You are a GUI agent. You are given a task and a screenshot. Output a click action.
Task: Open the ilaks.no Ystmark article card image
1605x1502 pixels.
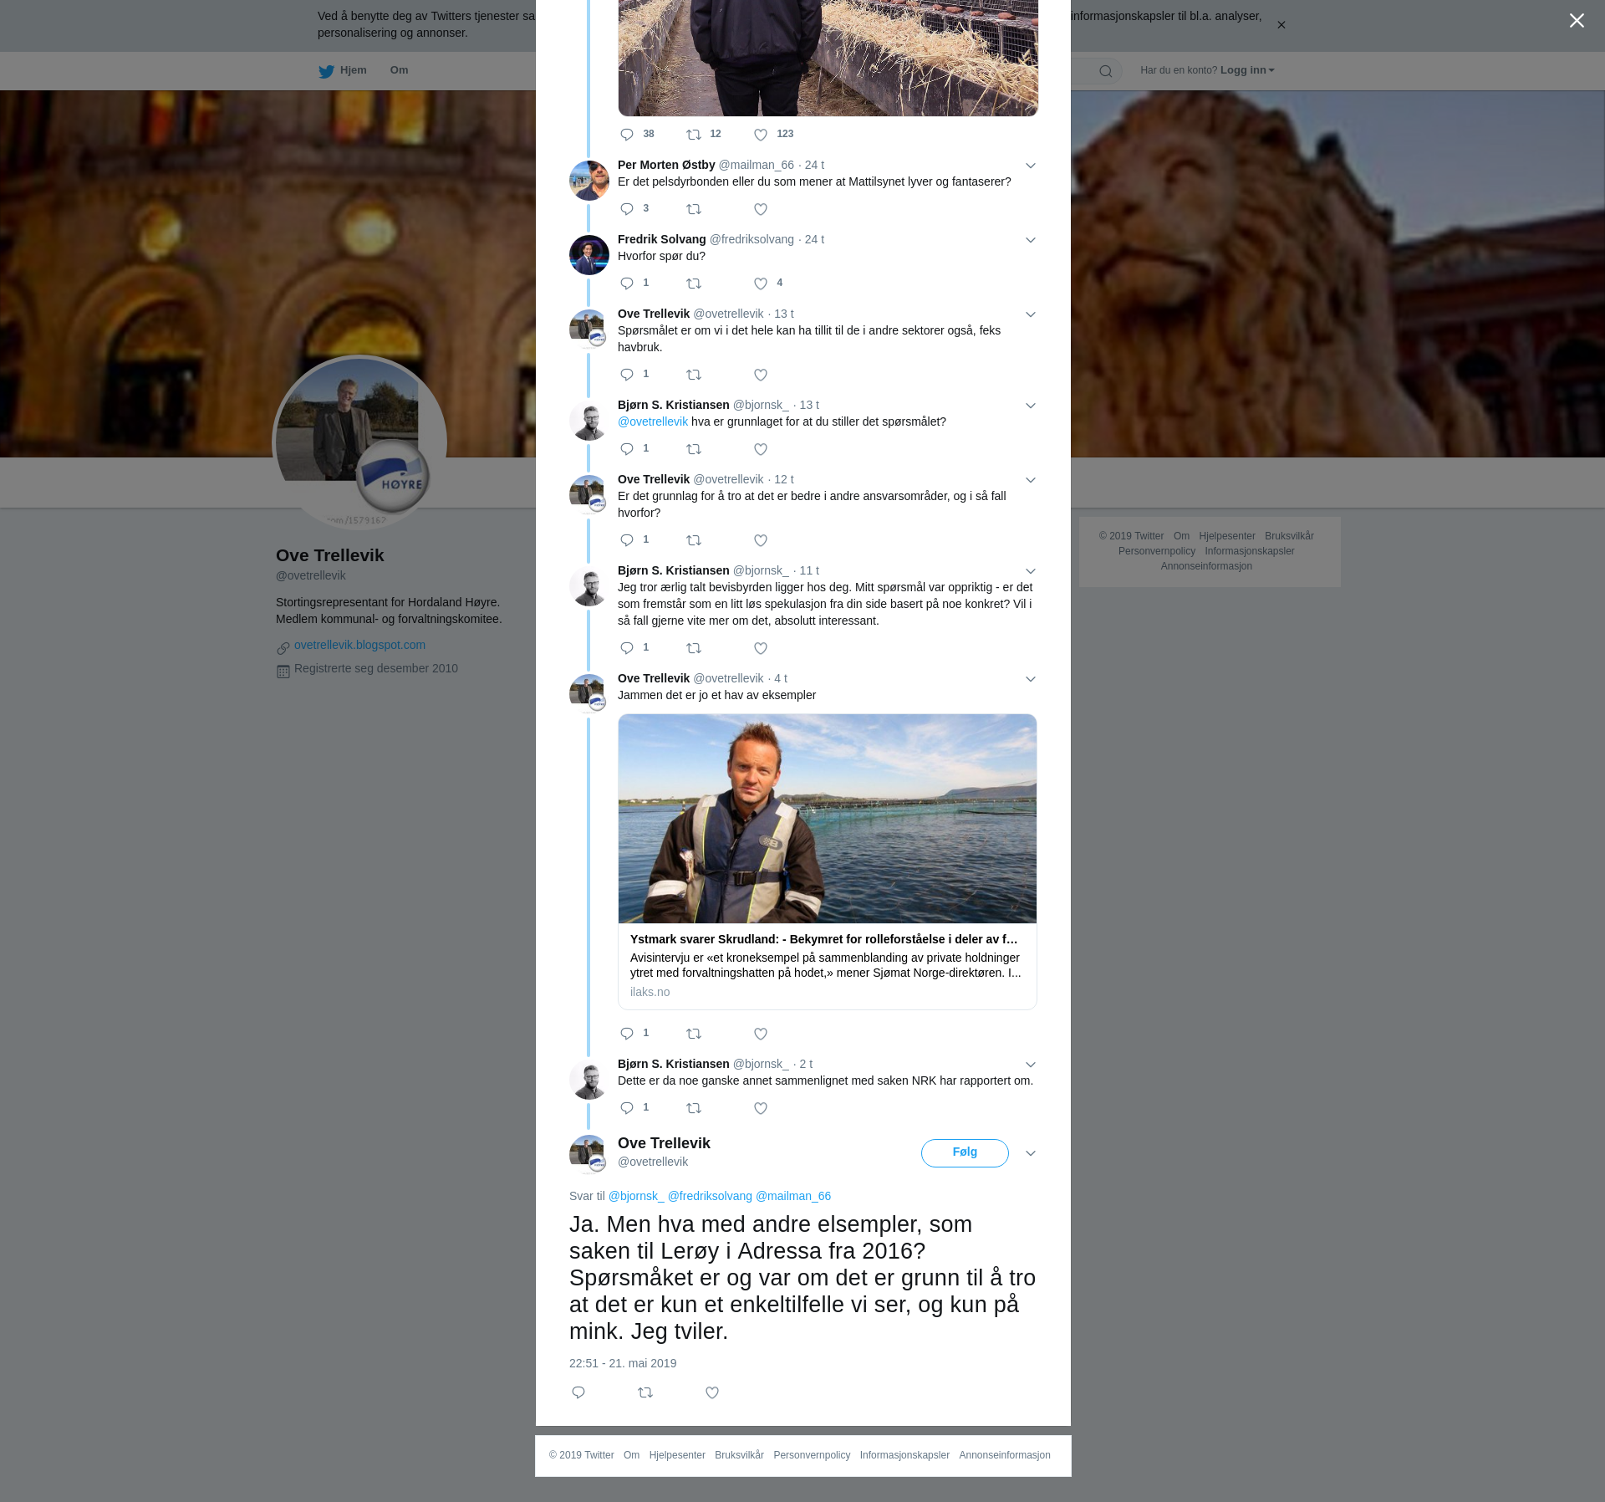click(x=827, y=818)
